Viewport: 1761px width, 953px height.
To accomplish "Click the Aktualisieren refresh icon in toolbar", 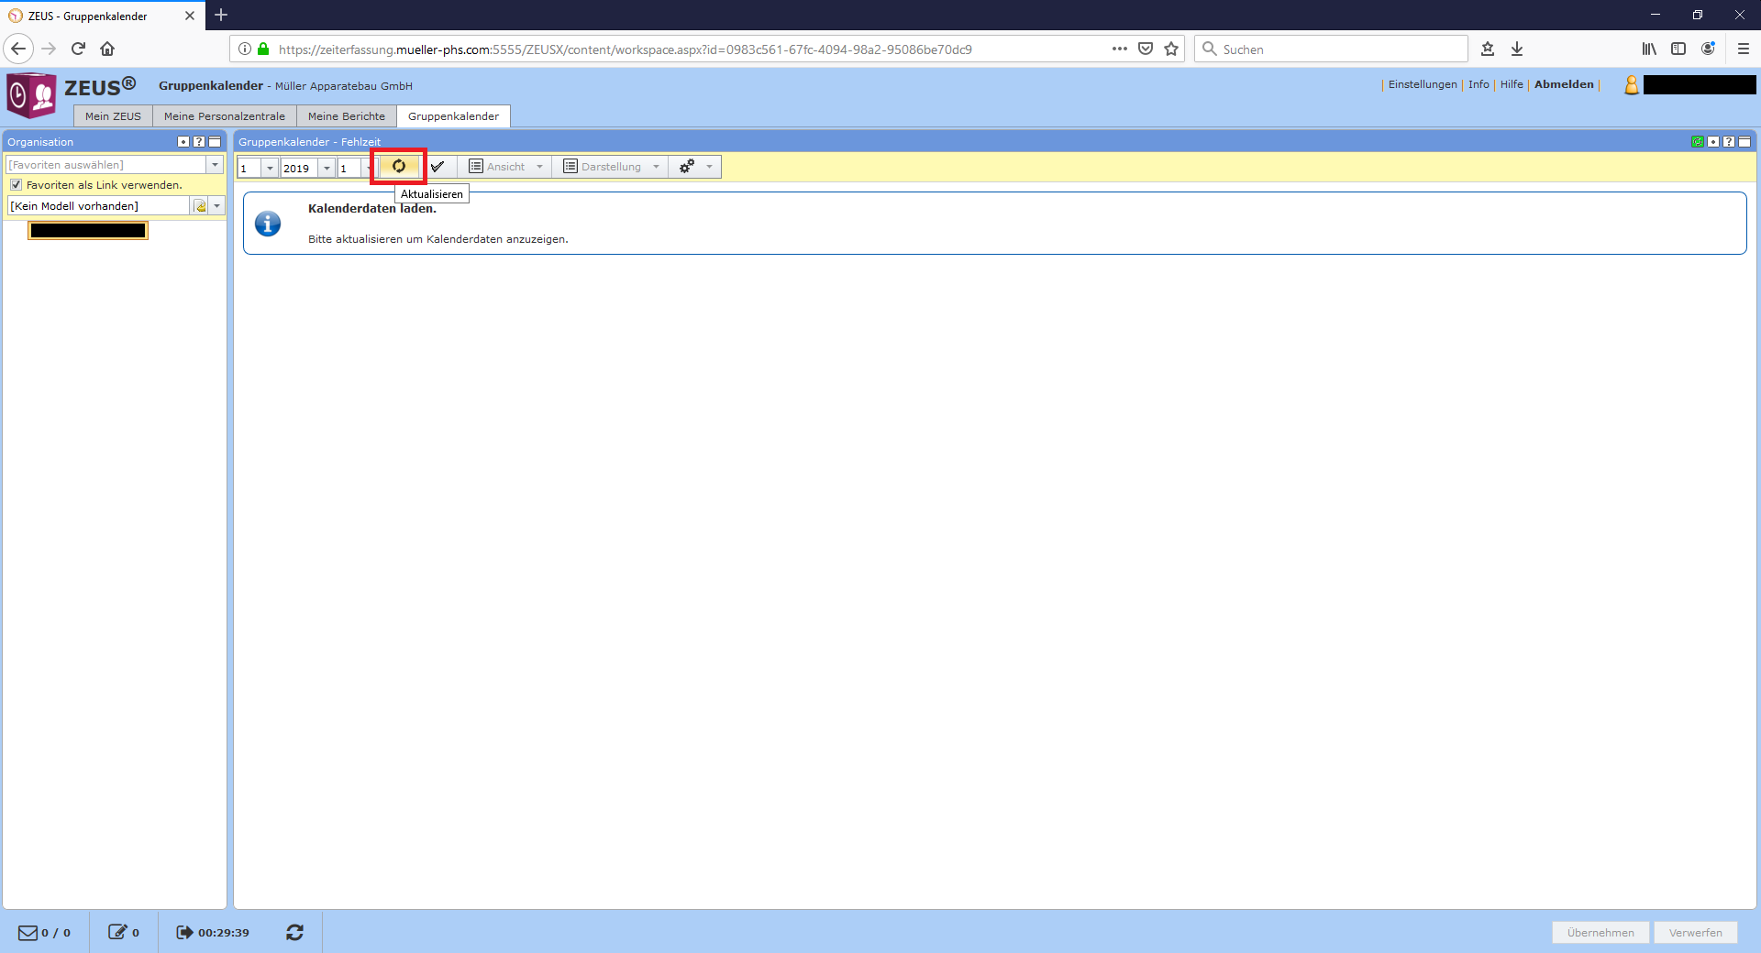I will point(399,167).
